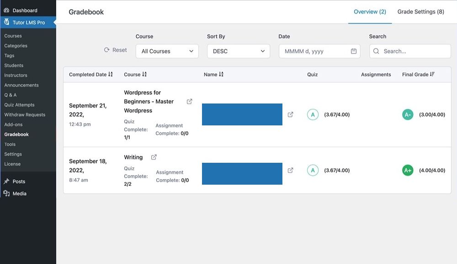Reset the gradebook filters
This screenshot has height=264, width=457.
[116, 50]
